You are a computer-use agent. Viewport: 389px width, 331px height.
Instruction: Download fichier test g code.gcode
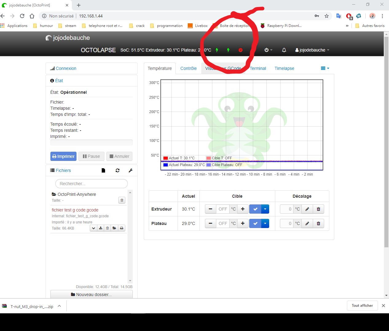(100, 228)
